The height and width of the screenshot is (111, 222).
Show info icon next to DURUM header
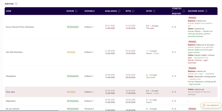point(76,11)
